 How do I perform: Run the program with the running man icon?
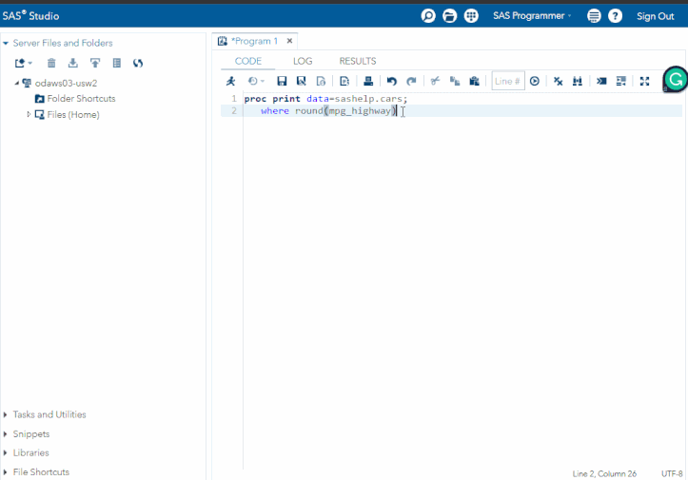pos(231,81)
